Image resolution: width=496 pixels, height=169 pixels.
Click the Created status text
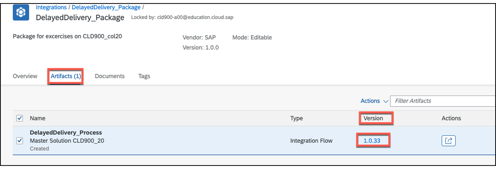click(39, 149)
